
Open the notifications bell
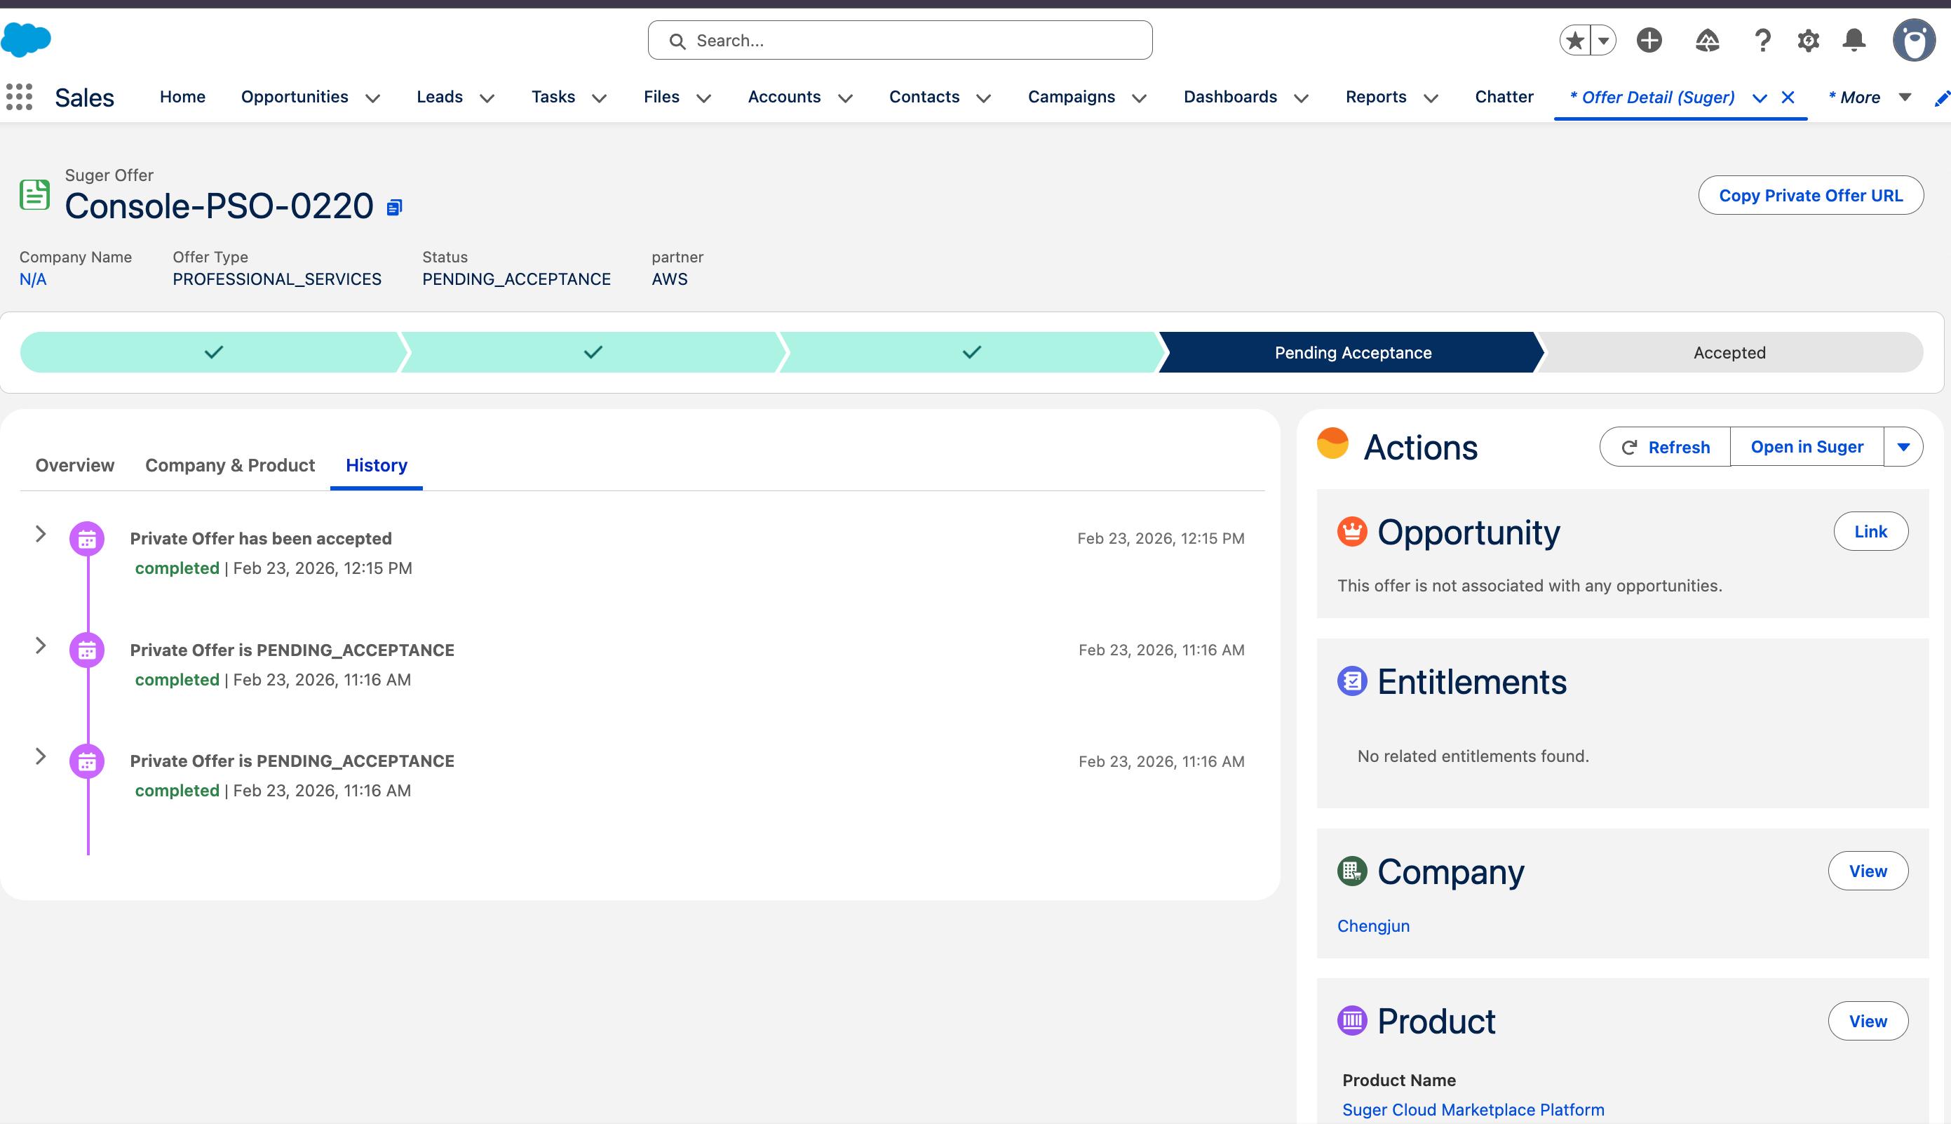click(1854, 40)
